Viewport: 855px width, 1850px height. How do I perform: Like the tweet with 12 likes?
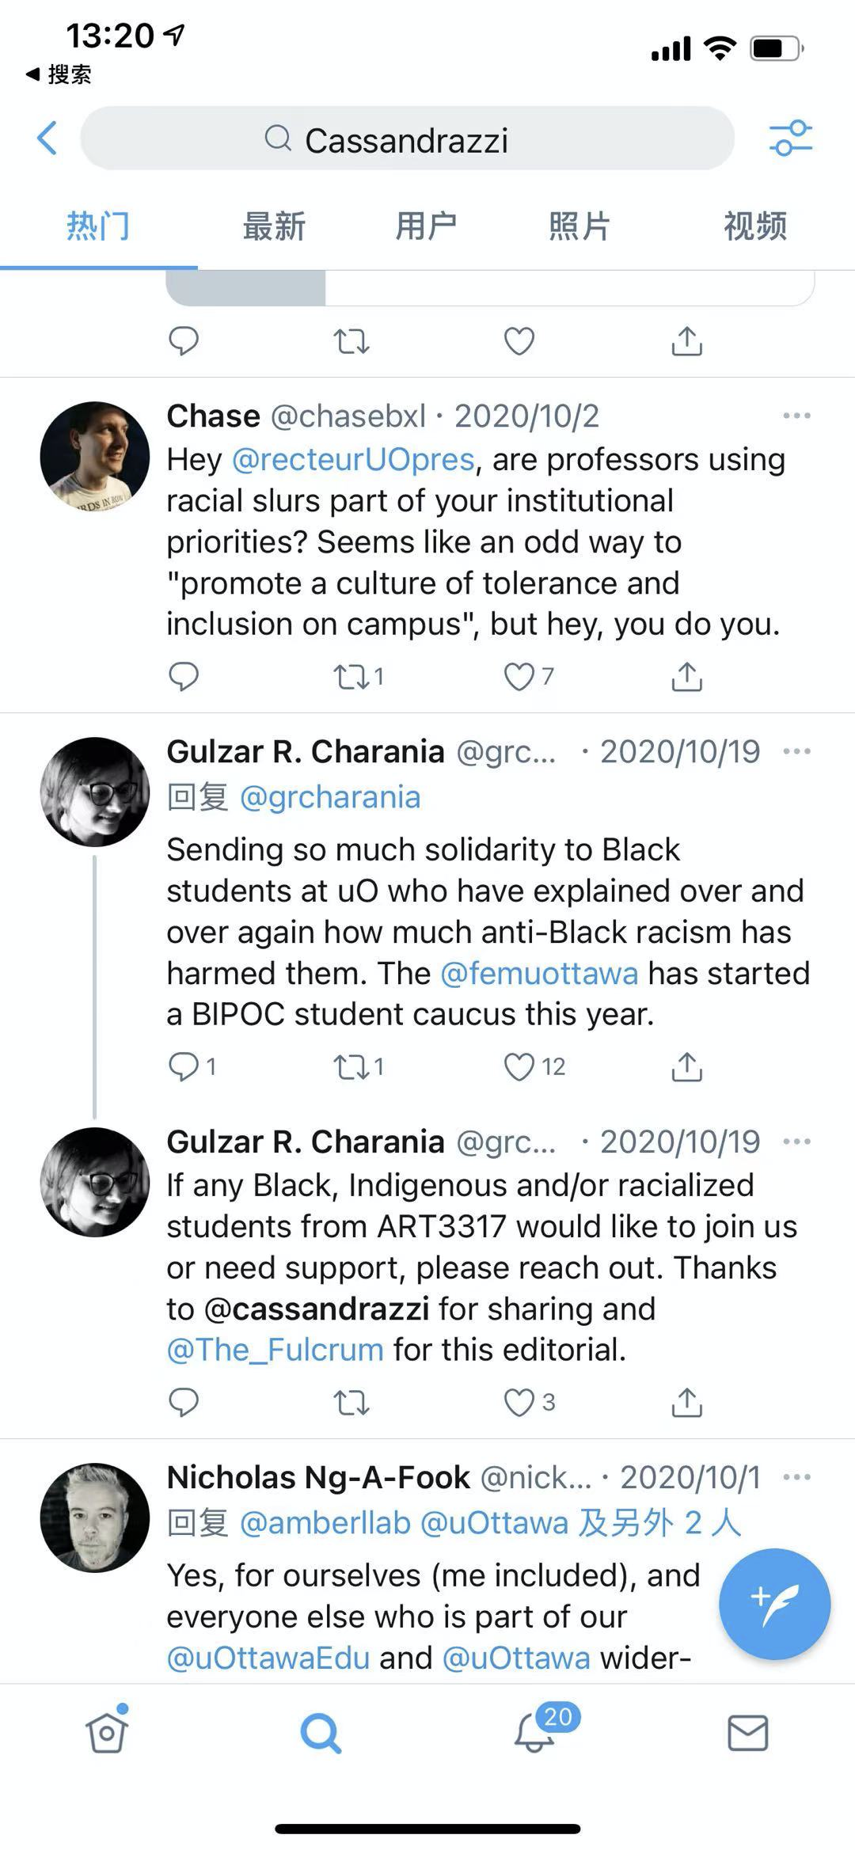coord(519,1066)
